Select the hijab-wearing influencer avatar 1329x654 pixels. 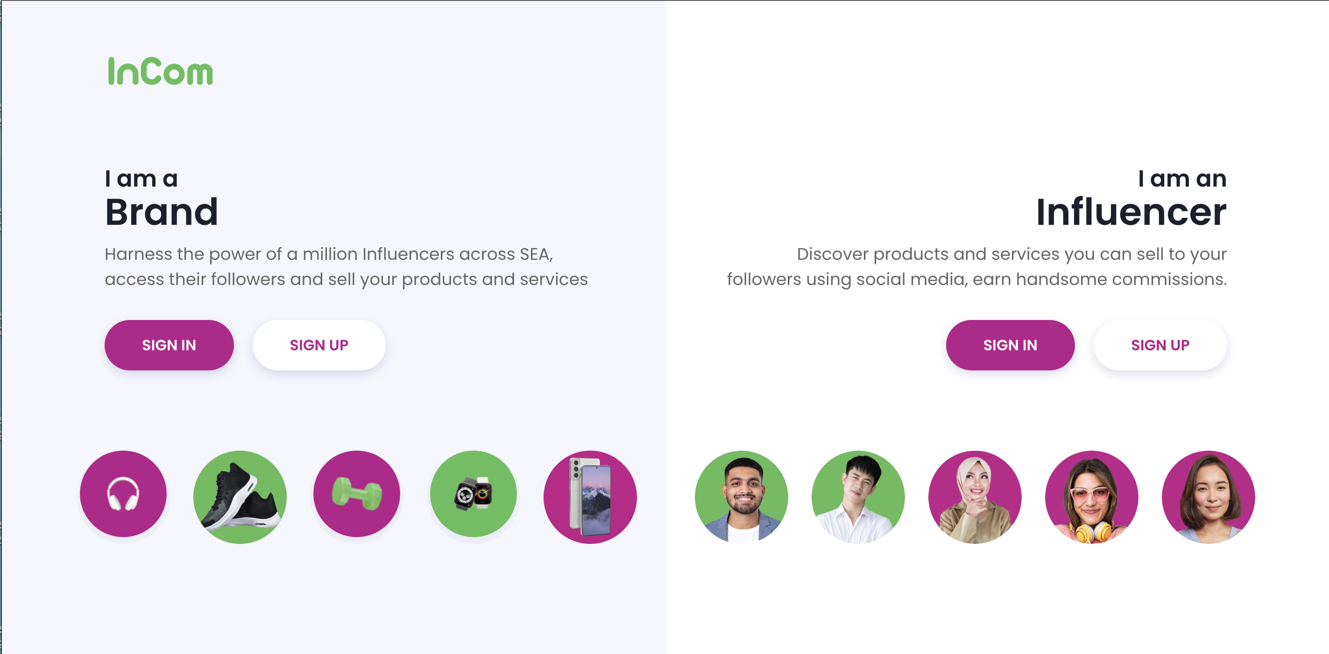(x=976, y=496)
